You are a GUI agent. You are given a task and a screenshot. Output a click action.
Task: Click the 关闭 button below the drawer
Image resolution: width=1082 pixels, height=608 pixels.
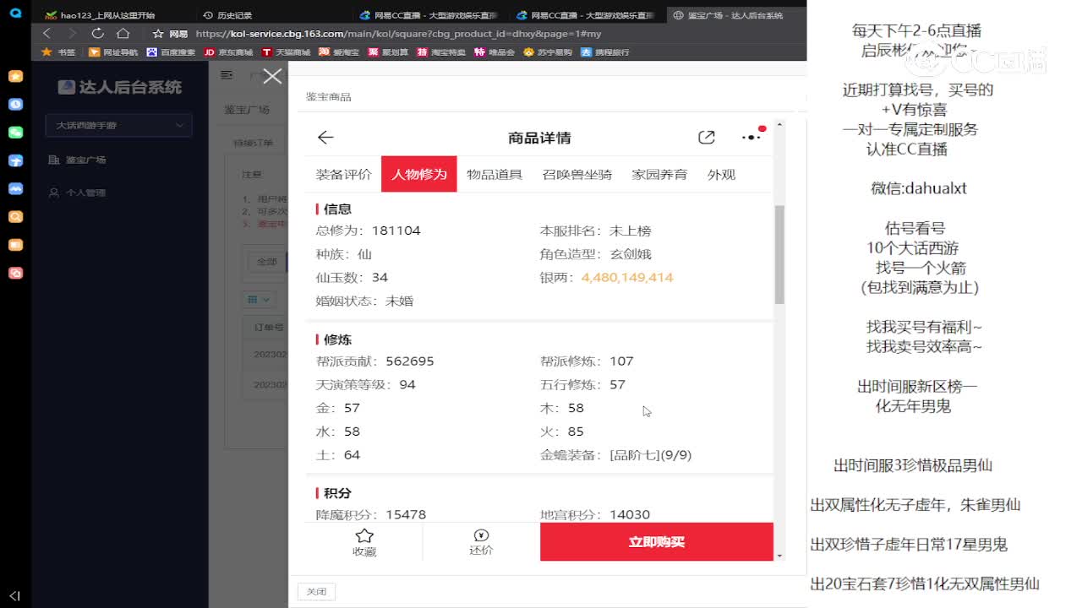(x=316, y=592)
